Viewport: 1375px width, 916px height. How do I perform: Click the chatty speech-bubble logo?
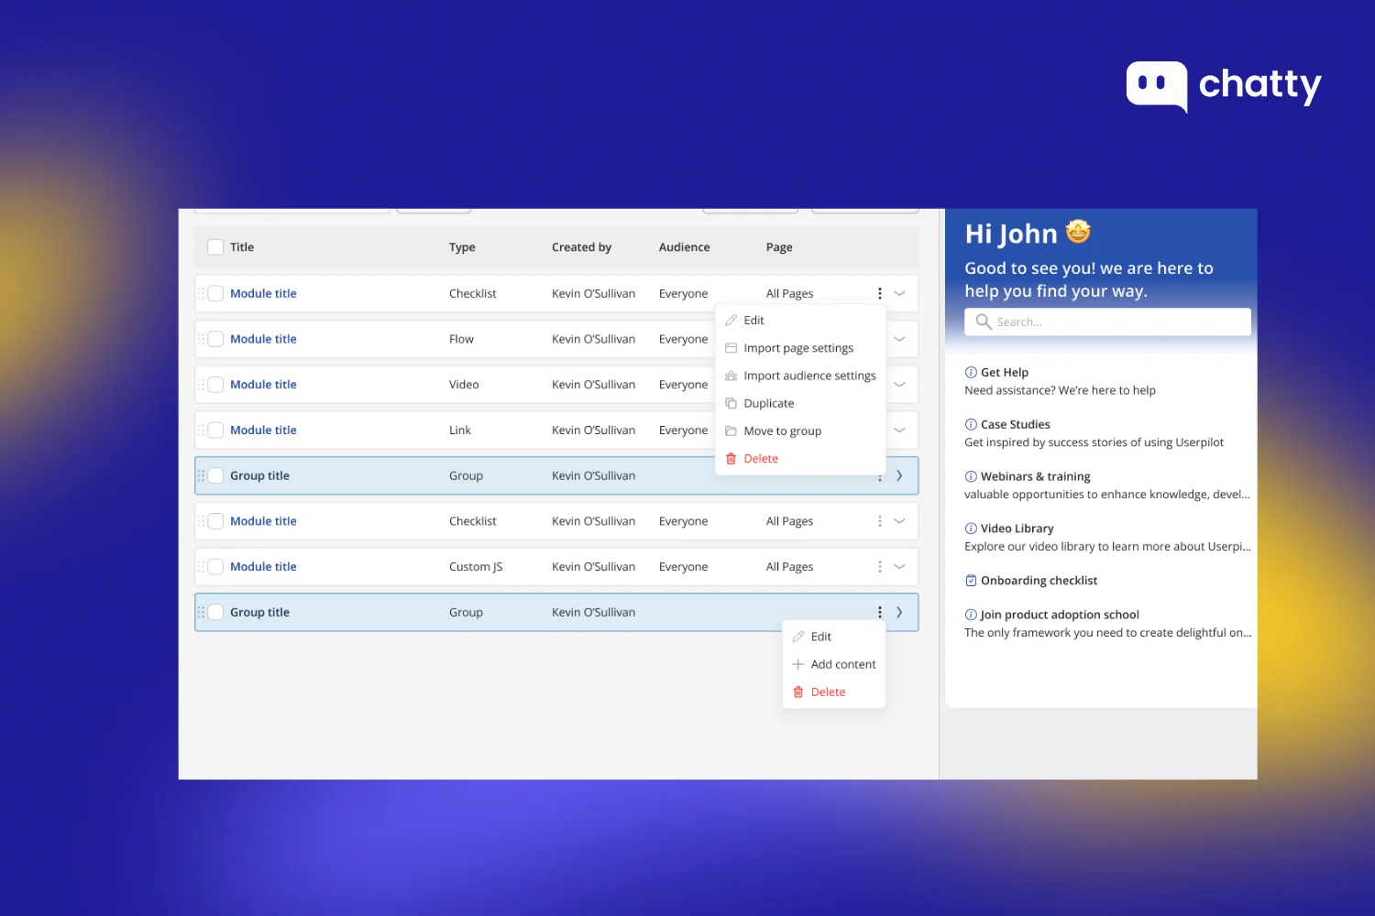1157,86
